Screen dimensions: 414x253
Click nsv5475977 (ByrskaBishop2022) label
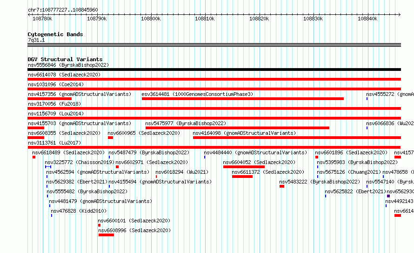(186, 123)
